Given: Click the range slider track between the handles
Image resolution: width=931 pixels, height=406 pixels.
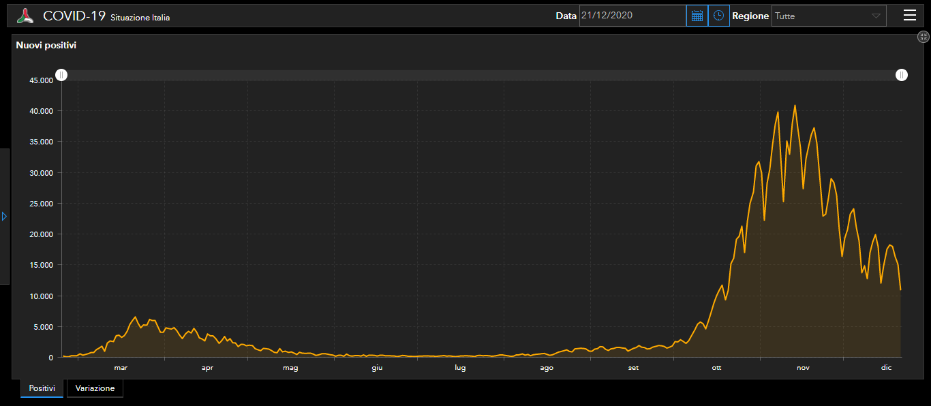Looking at the screenshot, I should [477, 75].
